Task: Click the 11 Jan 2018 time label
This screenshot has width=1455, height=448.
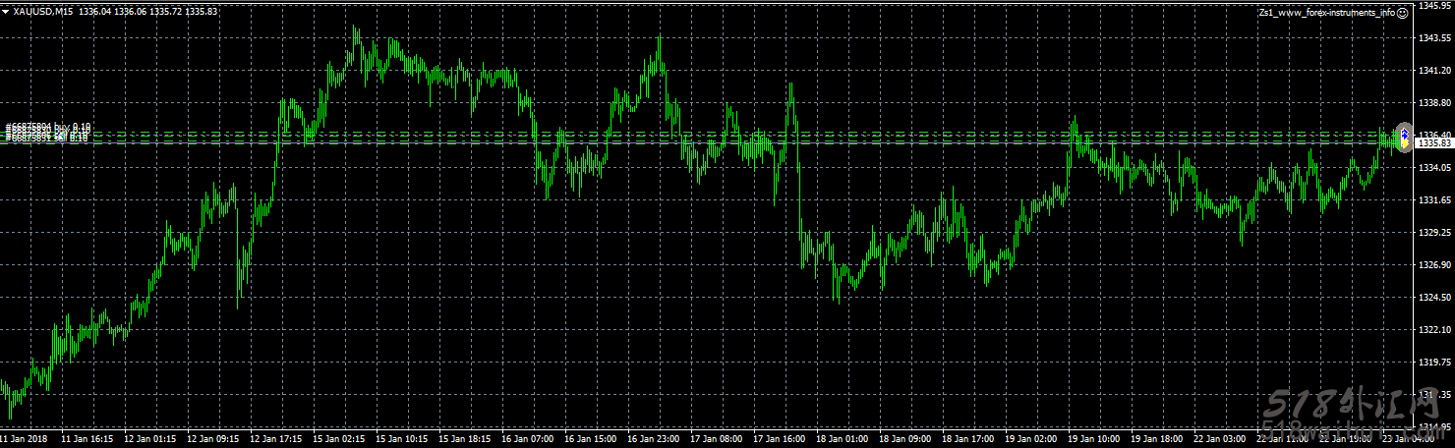Action: [x=26, y=439]
